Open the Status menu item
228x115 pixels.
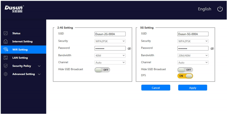(x=23, y=33)
